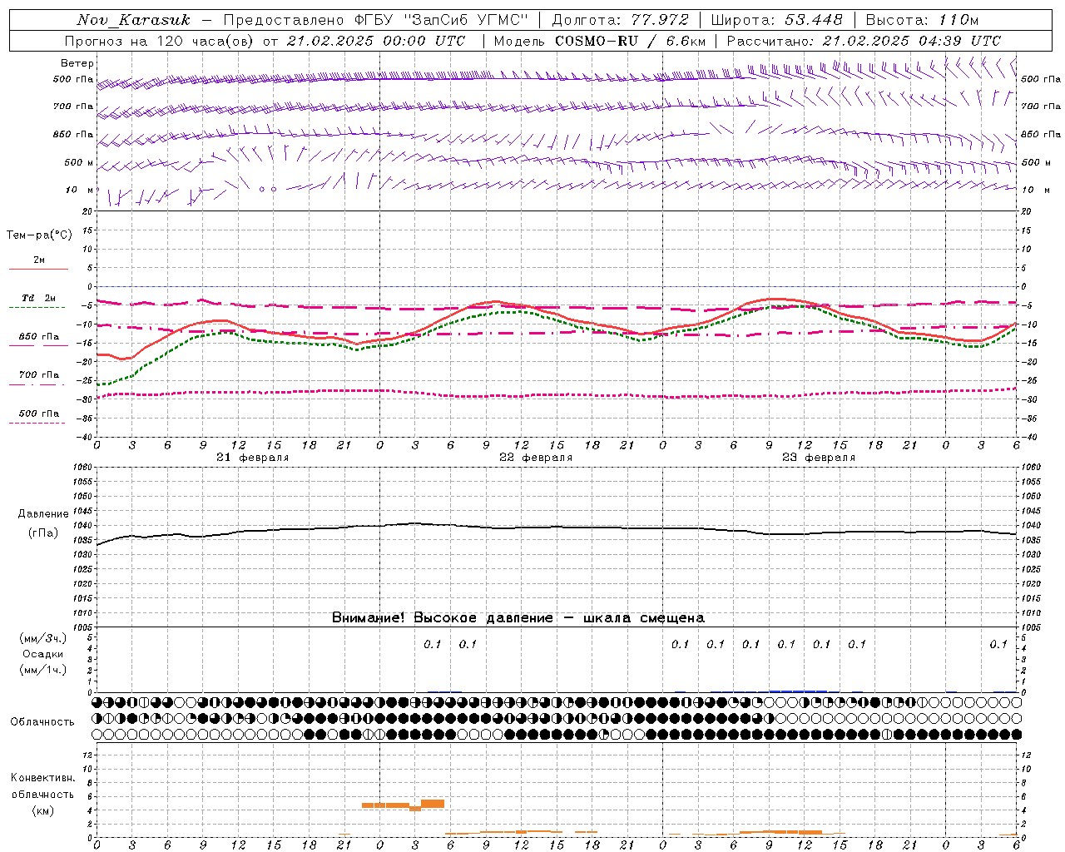Click the station name Nov_Karasuk in the header
The image size is (1065, 852).
134,20
